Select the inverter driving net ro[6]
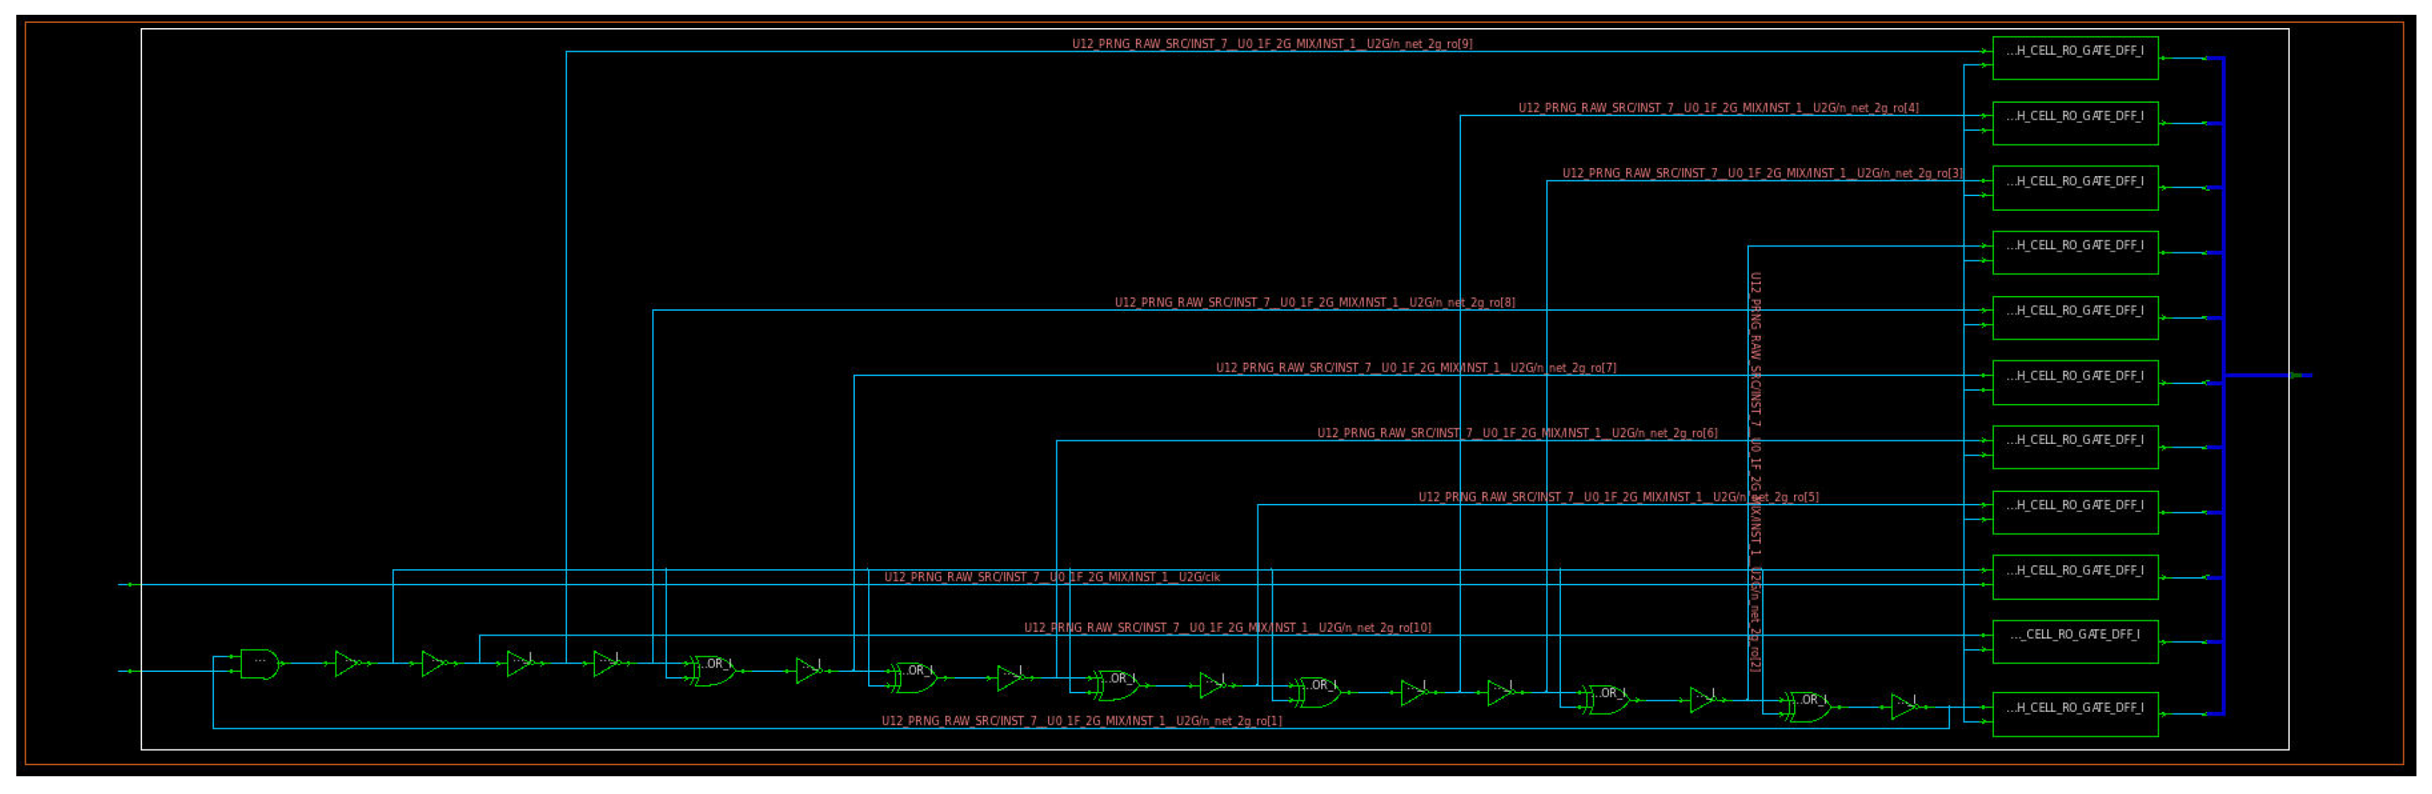 point(1010,678)
